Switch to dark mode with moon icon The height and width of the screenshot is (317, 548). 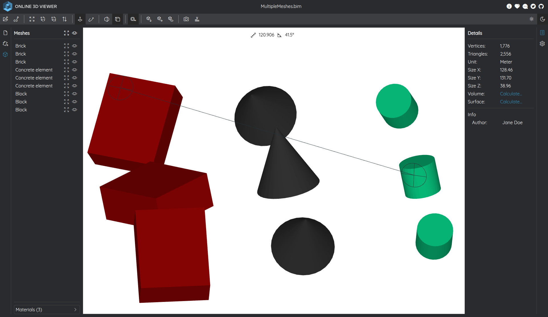[x=543, y=19]
